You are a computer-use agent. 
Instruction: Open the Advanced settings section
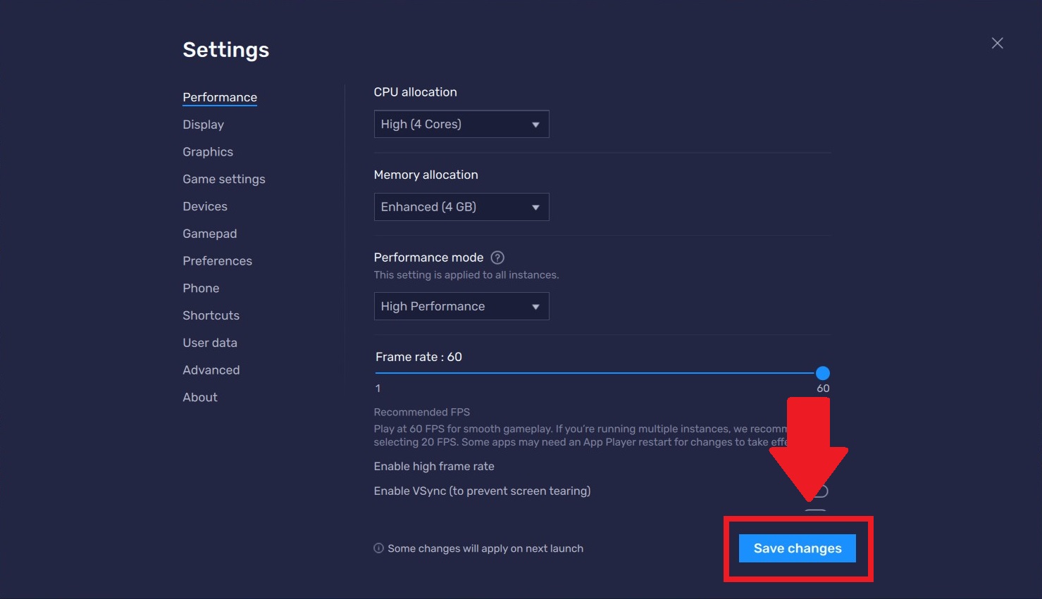[x=211, y=370]
